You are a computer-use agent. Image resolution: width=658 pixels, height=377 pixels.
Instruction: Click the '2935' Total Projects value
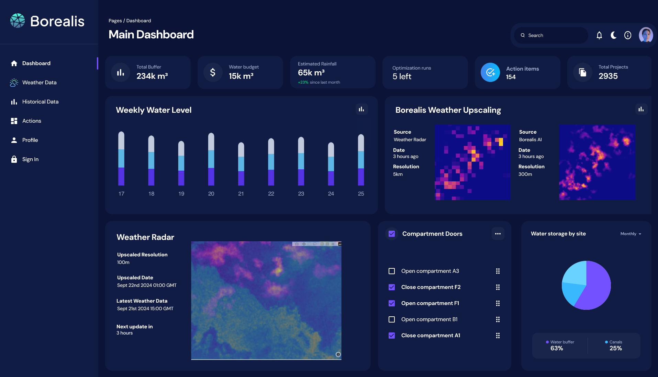[x=608, y=76]
